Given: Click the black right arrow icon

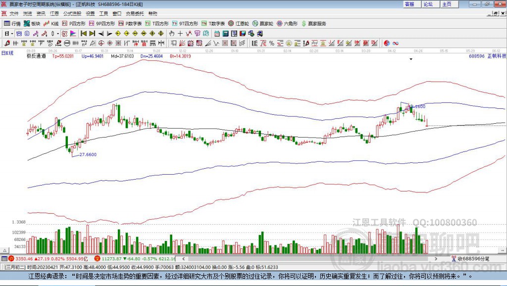Looking at the screenshot, I should coord(109,33).
